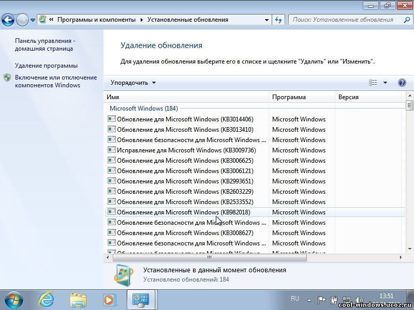Click the change view icon
This screenshot has height=310, width=414.
point(373,83)
